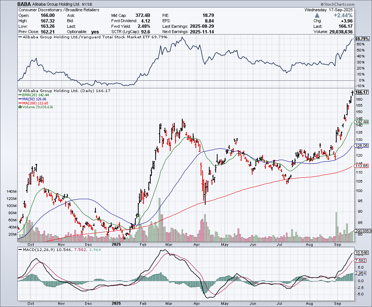Click the up-triangle change indicator icon
The height and width of the screenshot is (307, 372).
tap(317, 15)
